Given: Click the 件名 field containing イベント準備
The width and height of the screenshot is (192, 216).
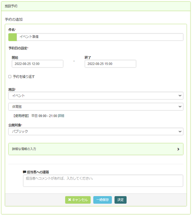Looking at the screenshot, I should pyautogui.click(x=100, y=37).
